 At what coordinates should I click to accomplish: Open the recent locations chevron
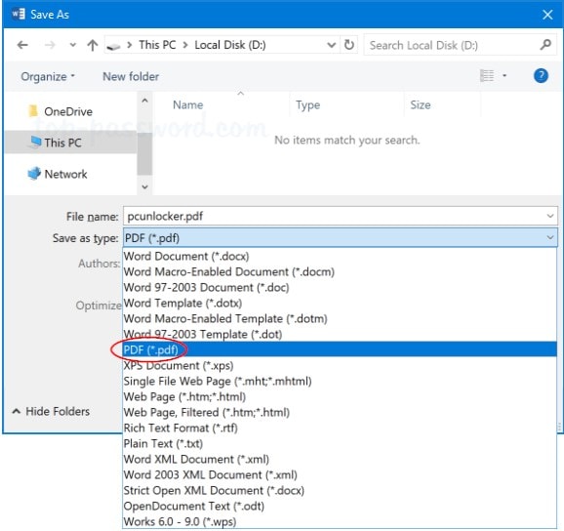coord(72,45)
